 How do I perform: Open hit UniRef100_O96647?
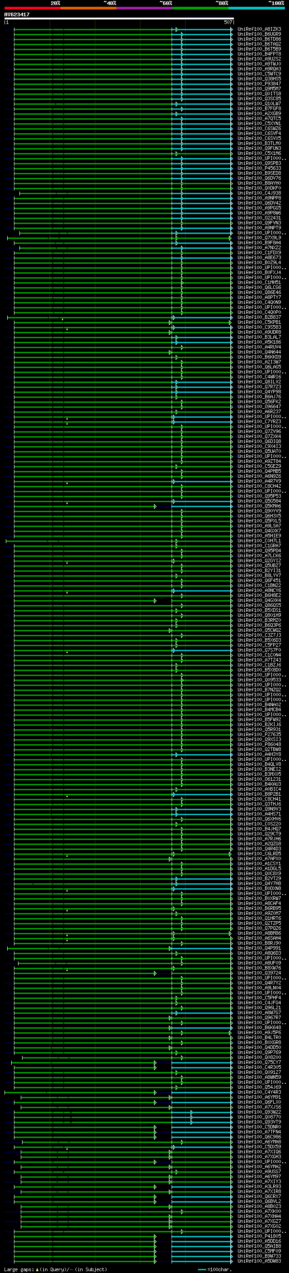tap(259, 407)
